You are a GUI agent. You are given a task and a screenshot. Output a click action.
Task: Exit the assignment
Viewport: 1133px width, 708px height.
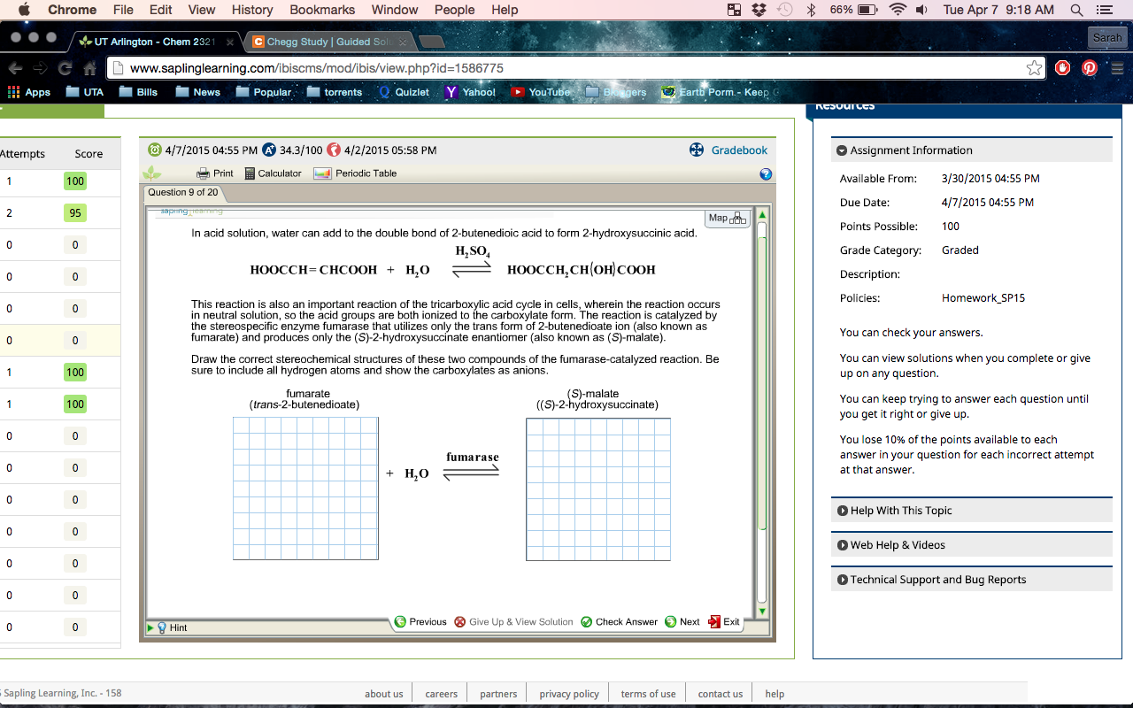point(724,622)
